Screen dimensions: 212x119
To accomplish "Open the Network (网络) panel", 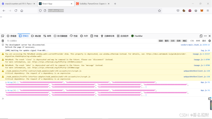I will [x=47, y=36].
